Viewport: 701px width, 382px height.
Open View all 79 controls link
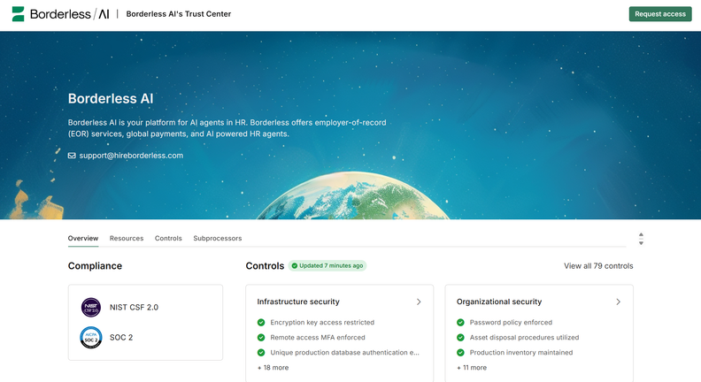pyautogui.click(x=598, y=266)
